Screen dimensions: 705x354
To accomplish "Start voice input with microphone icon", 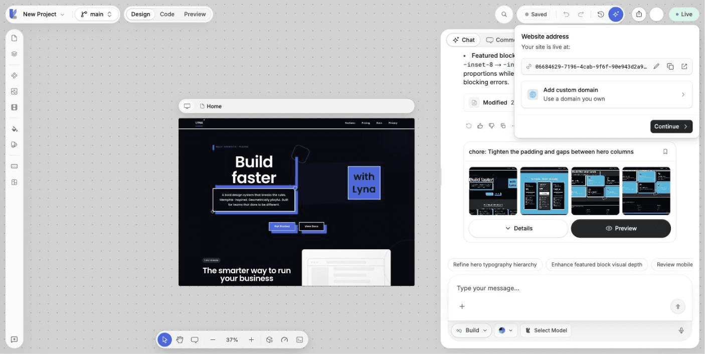I will click(681, 330).
